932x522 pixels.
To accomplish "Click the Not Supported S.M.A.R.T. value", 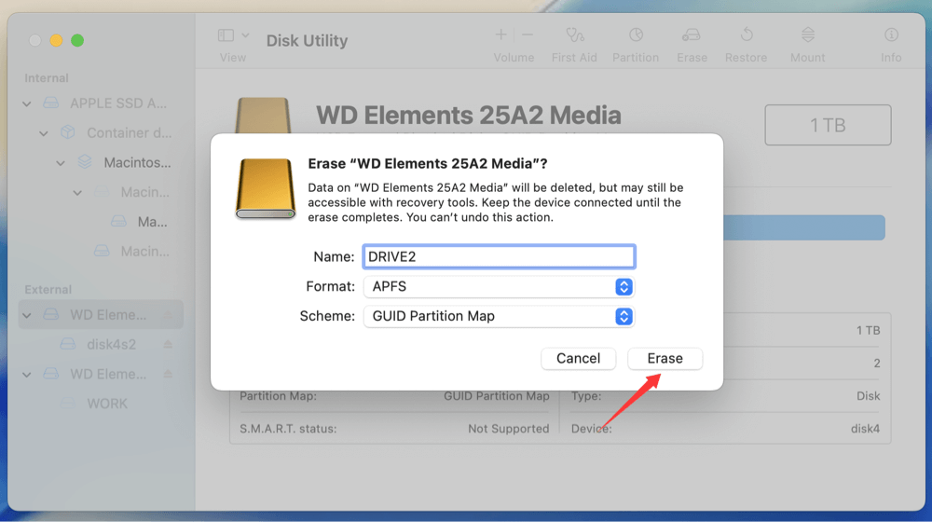I will pyautogui.click(x=508, y=429).
